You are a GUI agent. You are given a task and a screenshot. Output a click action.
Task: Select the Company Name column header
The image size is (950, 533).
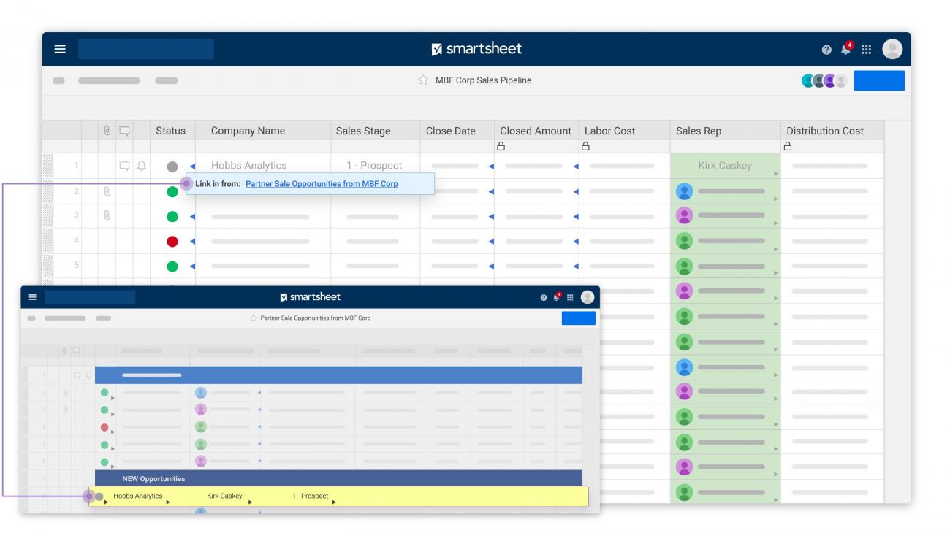248,131
